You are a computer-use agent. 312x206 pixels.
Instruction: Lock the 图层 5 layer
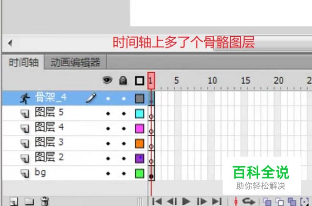(124, 114)
